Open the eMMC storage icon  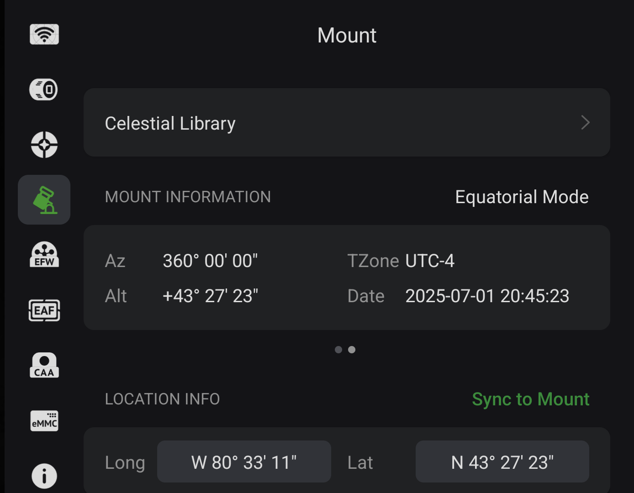[44, 420]
